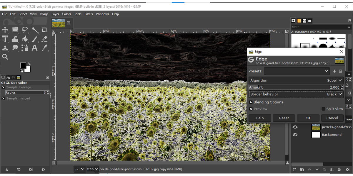This screenshot has width=353, height=176.
Task: Pick the Paintbrush tool
Action: tap(35, 39)
